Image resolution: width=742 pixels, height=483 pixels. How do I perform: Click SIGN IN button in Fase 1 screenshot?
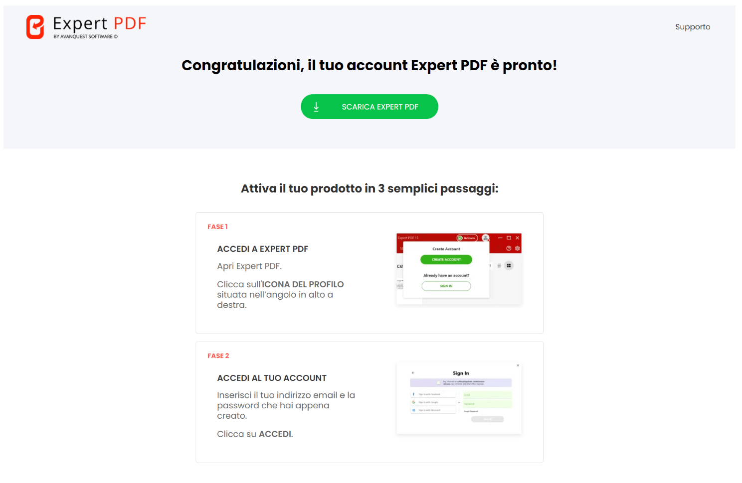pyautogui.click(x=446, y=286)
